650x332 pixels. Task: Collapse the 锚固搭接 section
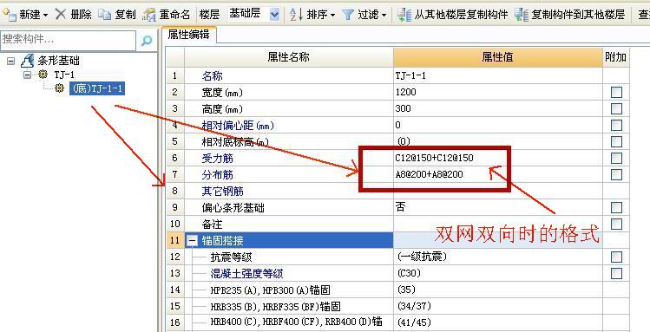[x=192, y=240]
